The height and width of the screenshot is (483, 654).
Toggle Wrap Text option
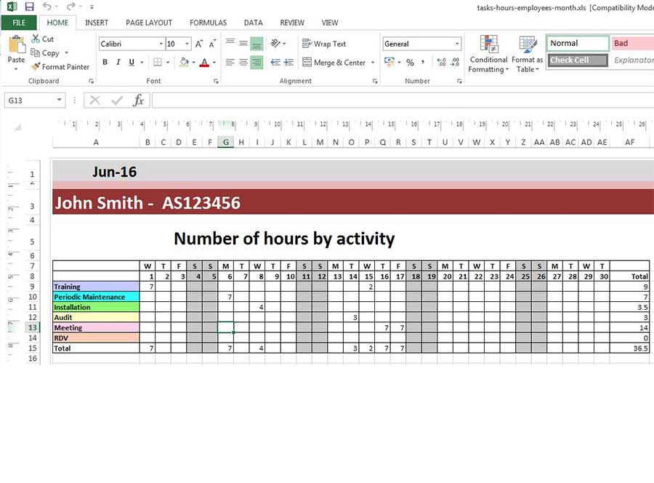click(x=324, y=44)
